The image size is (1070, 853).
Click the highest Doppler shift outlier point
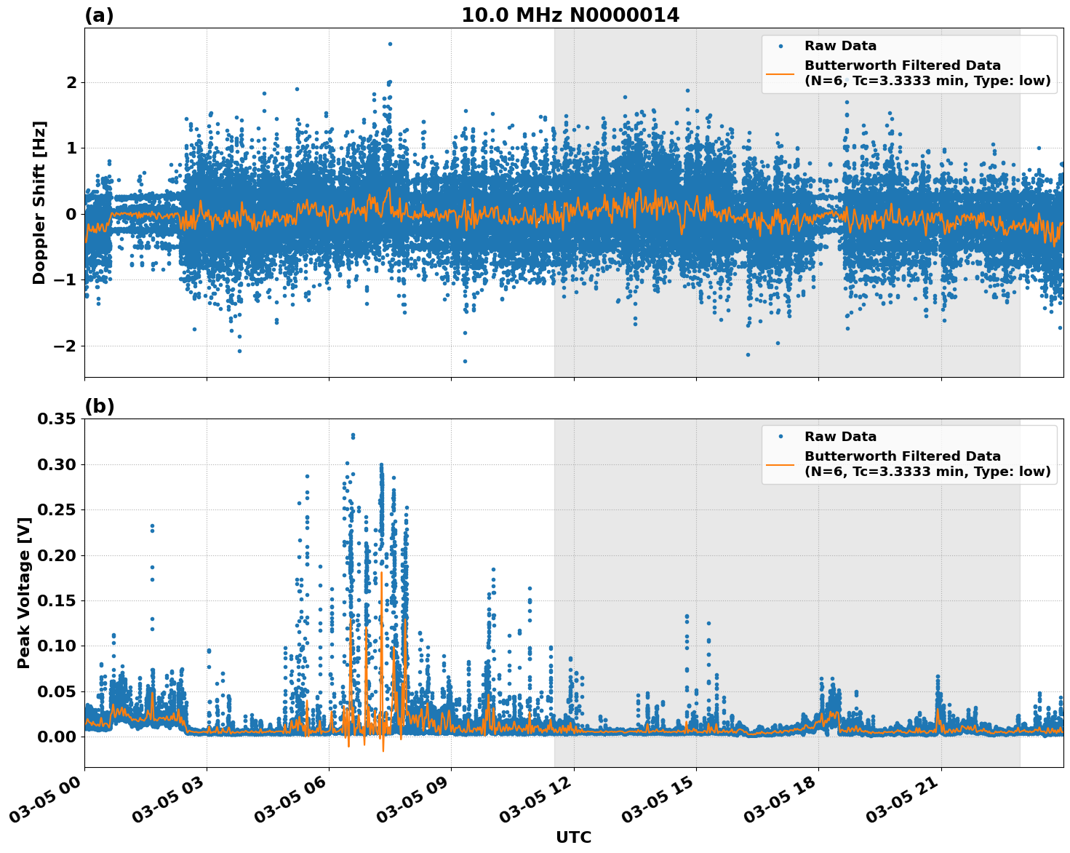click(390, 44)
